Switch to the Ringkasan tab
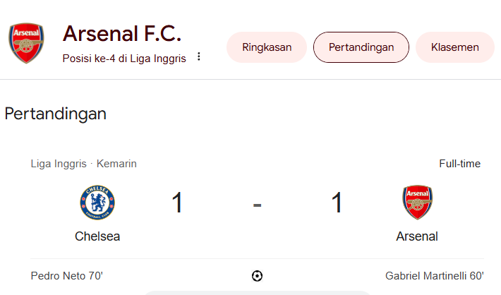Screen dimensions: 501x295 267,47
